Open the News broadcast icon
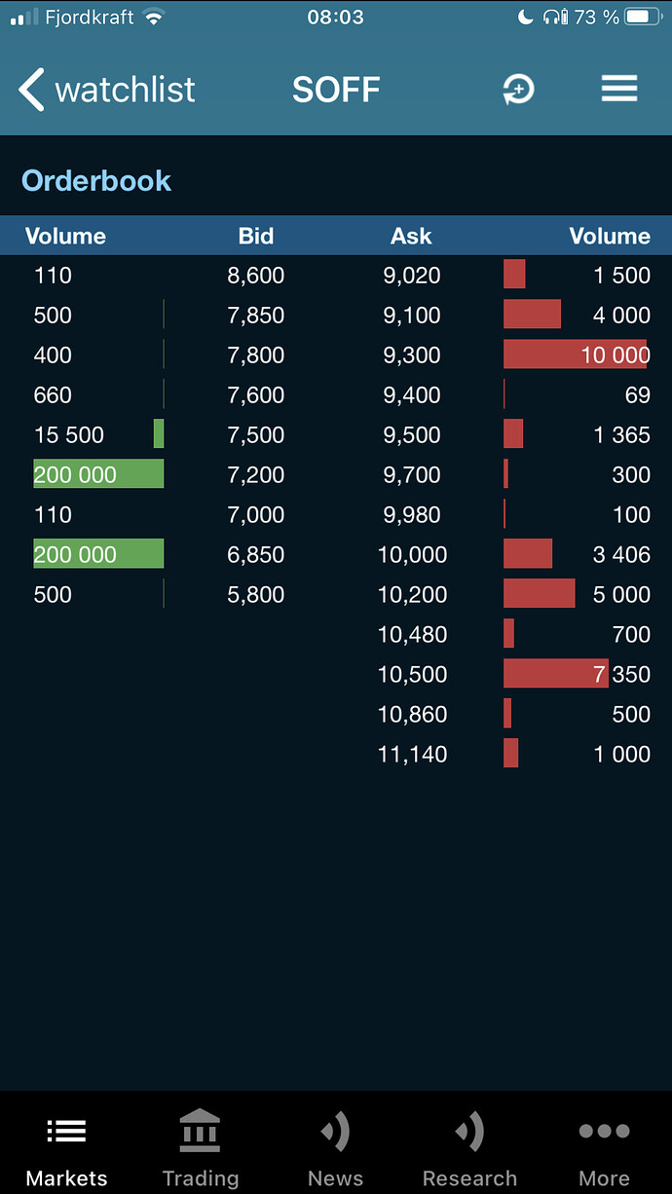 [x=335, y=1131]
